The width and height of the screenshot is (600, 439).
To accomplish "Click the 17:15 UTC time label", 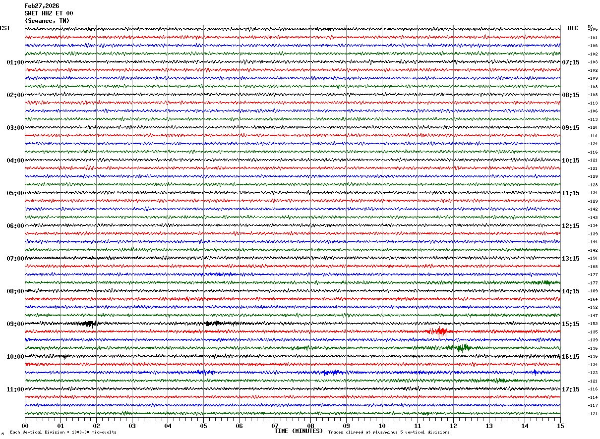I will click(x=570, y=389).
